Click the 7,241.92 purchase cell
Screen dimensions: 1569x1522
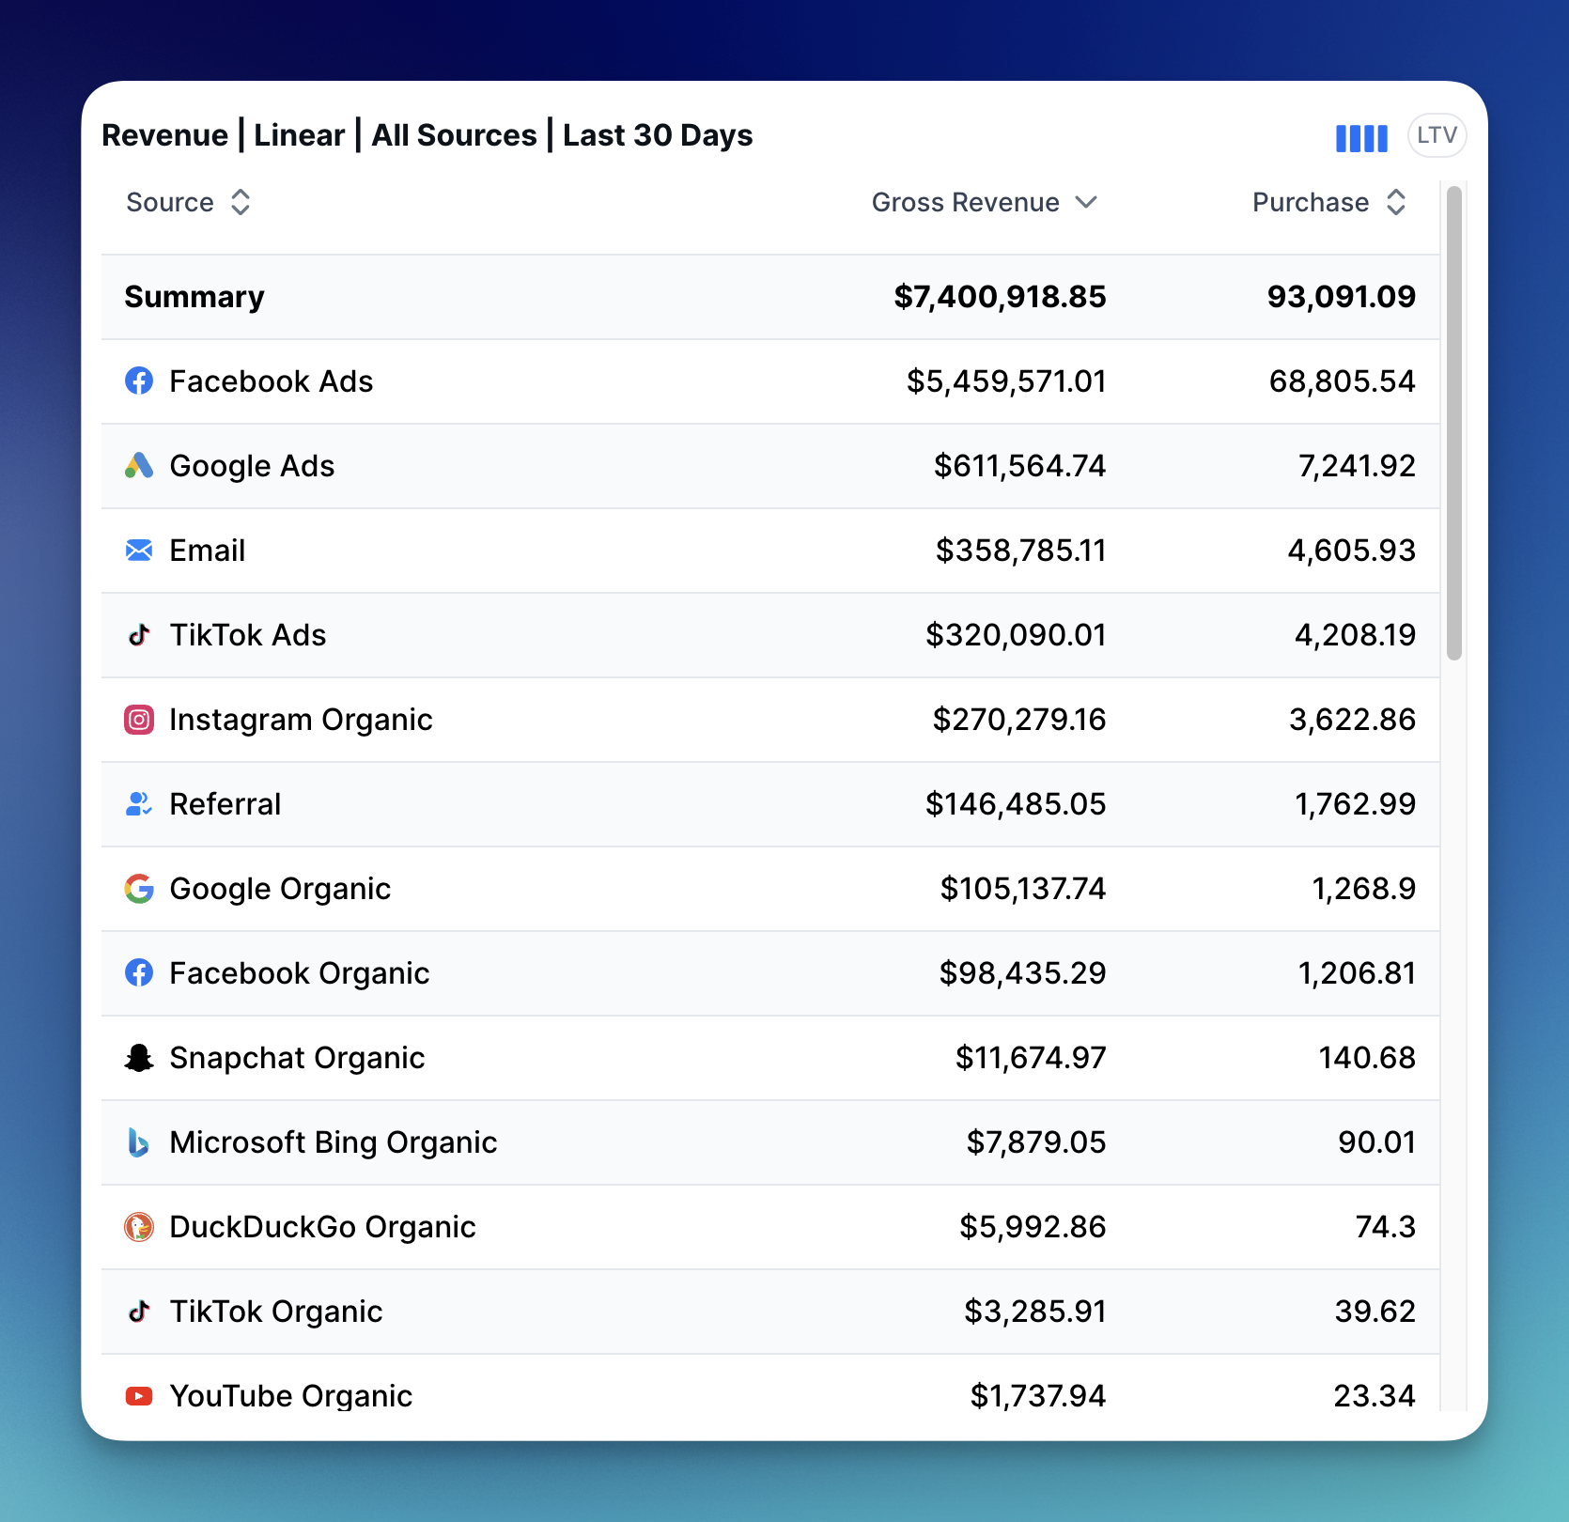click(1356, 466)
